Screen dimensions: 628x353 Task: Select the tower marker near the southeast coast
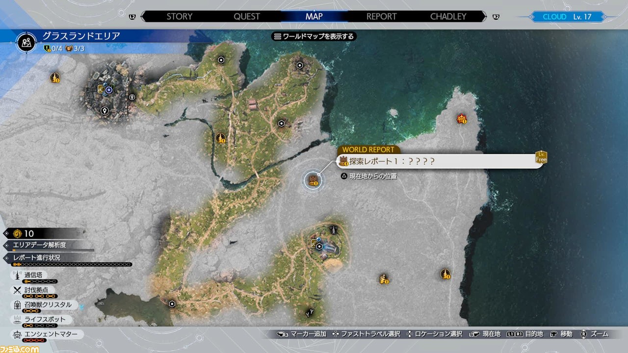point(445,274)
